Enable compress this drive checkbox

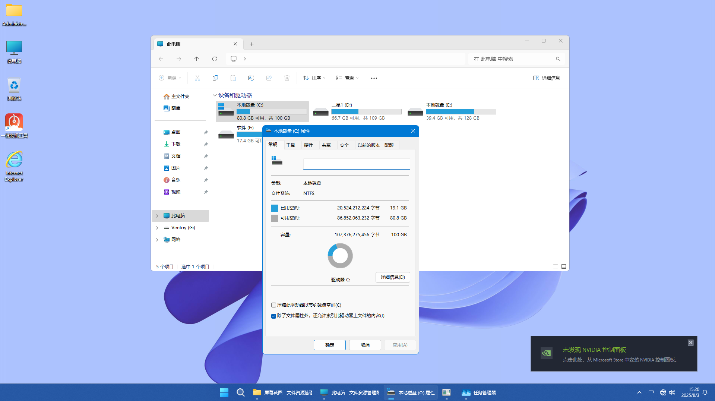click(274, 305)
